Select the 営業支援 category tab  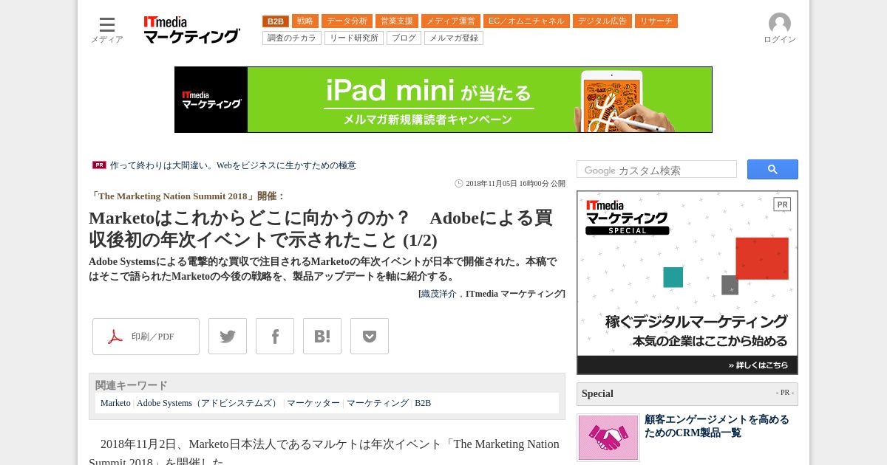[397, 21]
